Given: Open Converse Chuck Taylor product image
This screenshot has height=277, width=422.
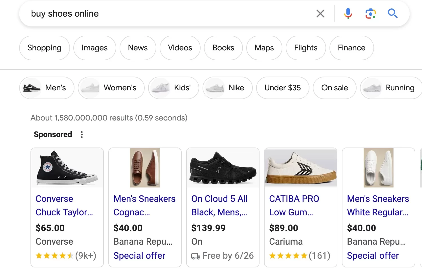Looking at the screenshot, I should pyautogui.click(x=67, y=168).
